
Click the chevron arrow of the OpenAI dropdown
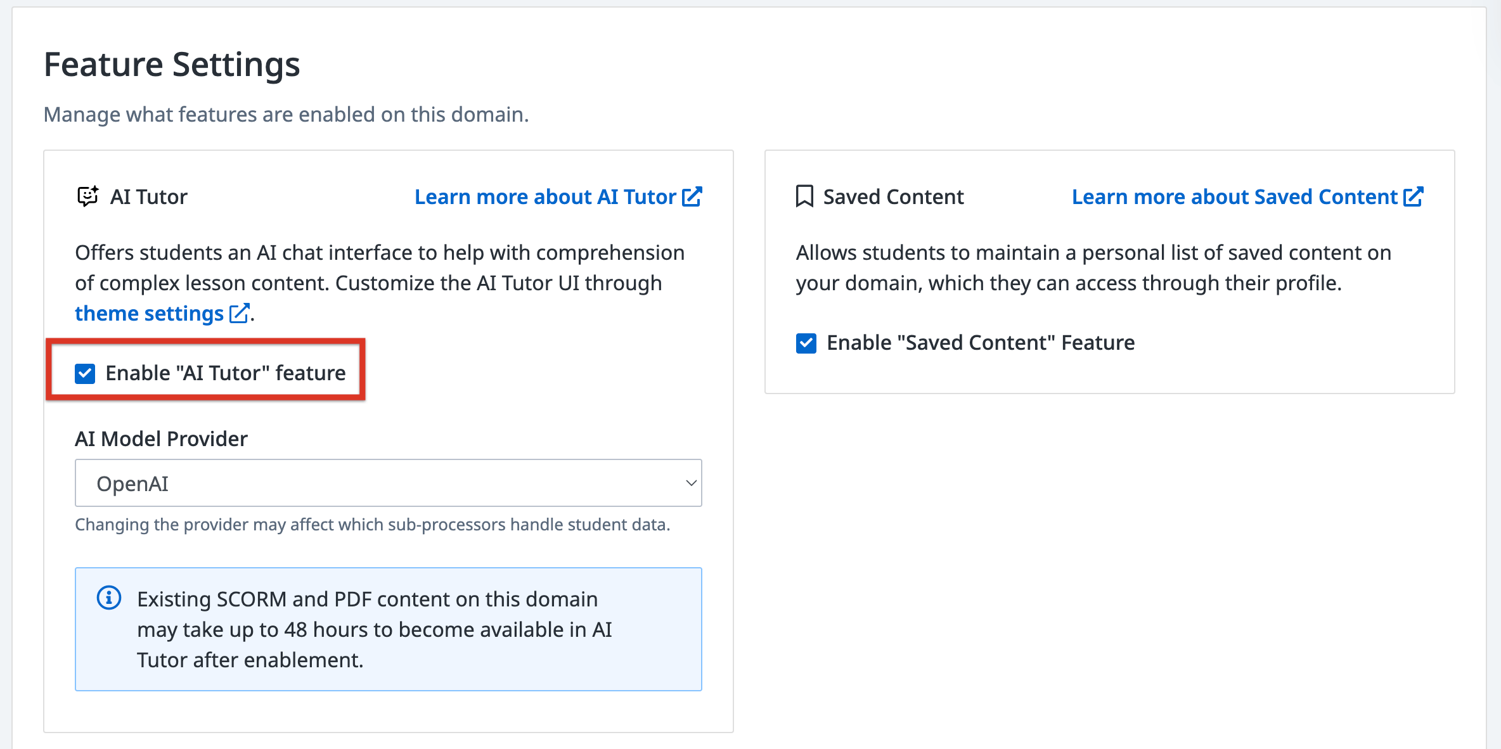[x=691, y=483]
